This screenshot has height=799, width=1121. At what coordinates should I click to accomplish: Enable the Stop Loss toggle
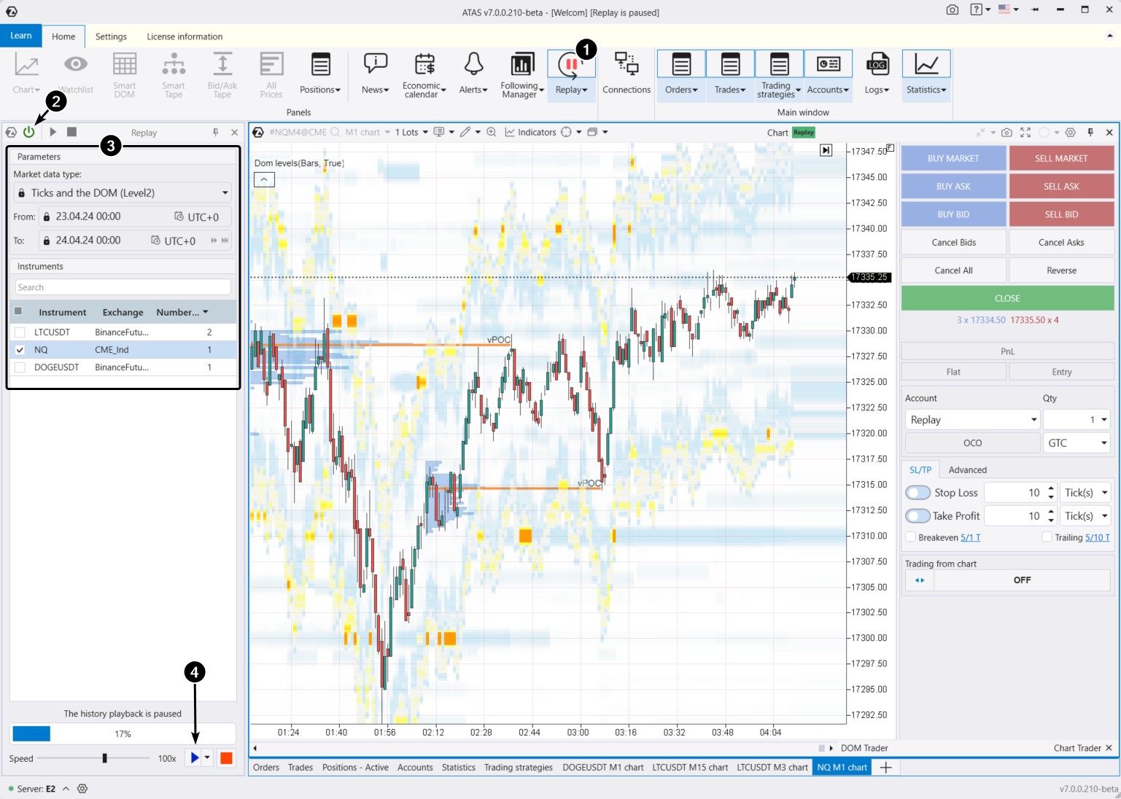click(918, 492)
